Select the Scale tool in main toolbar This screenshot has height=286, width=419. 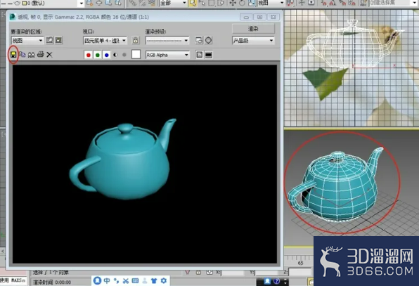click(252, 4)
